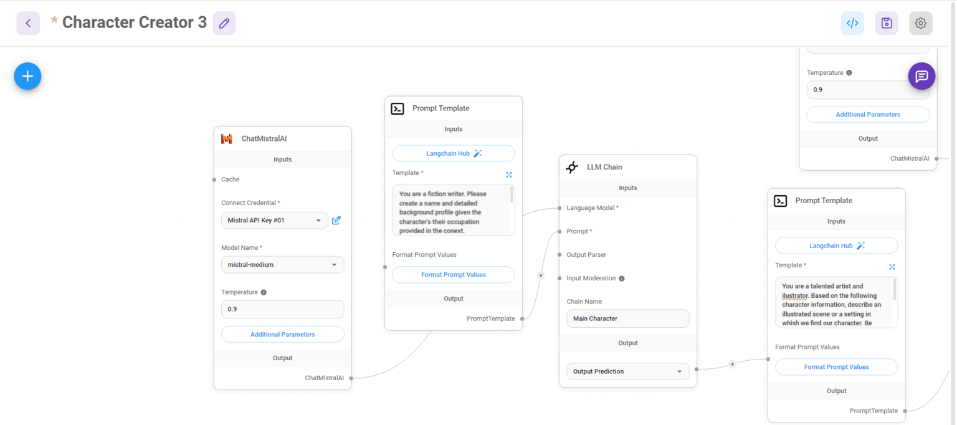Expand the fiction writer template editor

508,174
